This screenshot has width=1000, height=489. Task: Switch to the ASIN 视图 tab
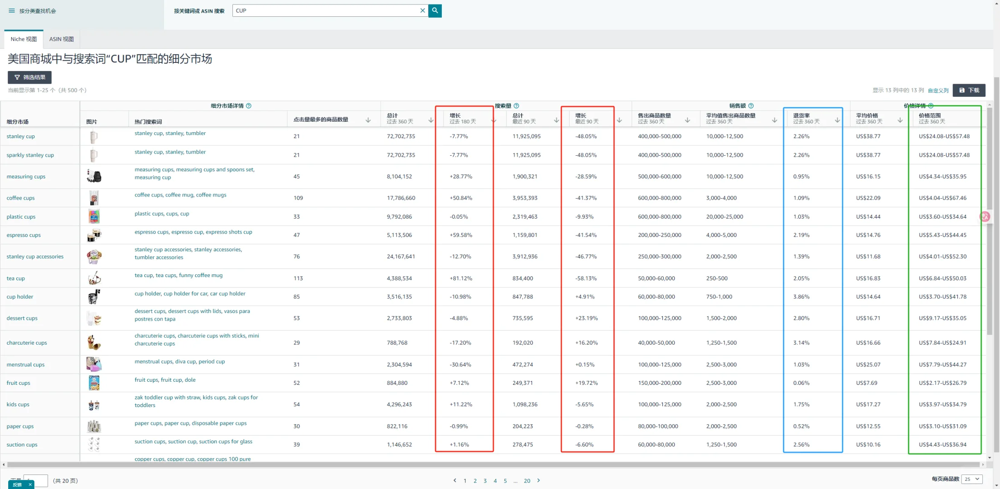[61, 39]
